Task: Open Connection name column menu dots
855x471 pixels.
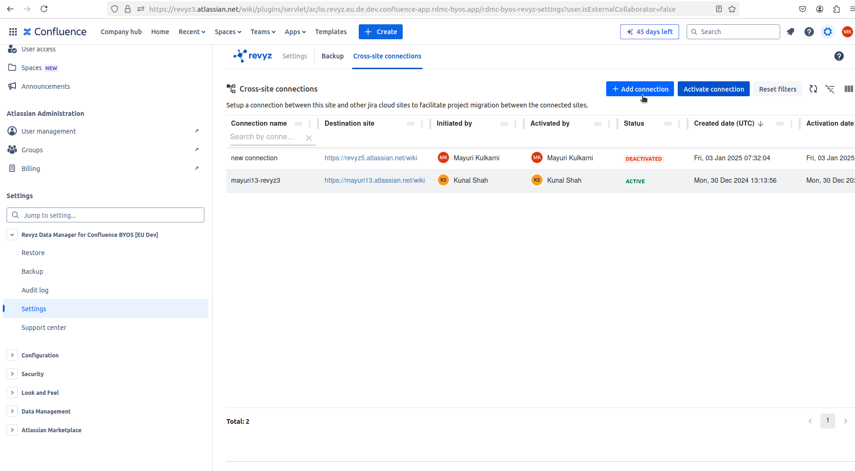Action: point(310,123)
